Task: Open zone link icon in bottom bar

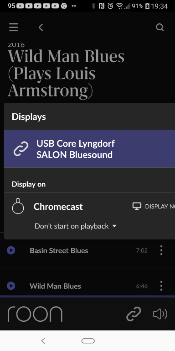Action: pos(134,314)
